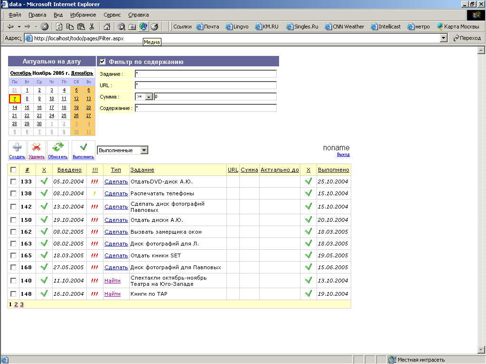Viewport: 486px width, 364px height.
Task: Click the Search magnifier toolbar icon
Action: 121,27
